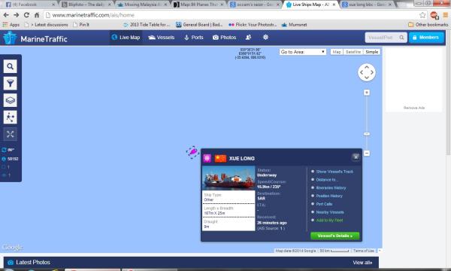The height and width of the screenshot is (271, 451).
Task: Click the browser home icon
Action: [37, 15]
